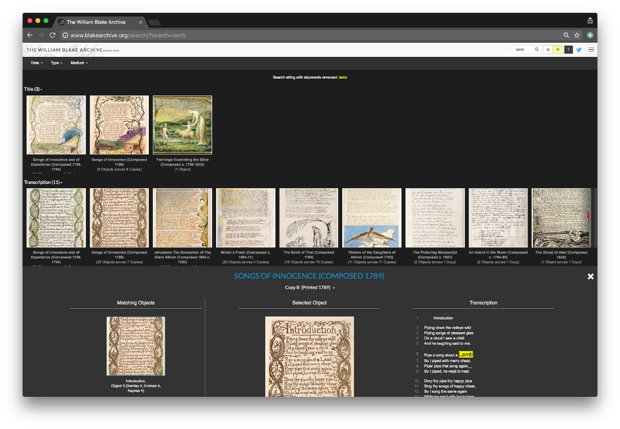Screen dimensions: 620x429
Task: Select the Introduction matching object thumbnail
Action: coord(136,346)
